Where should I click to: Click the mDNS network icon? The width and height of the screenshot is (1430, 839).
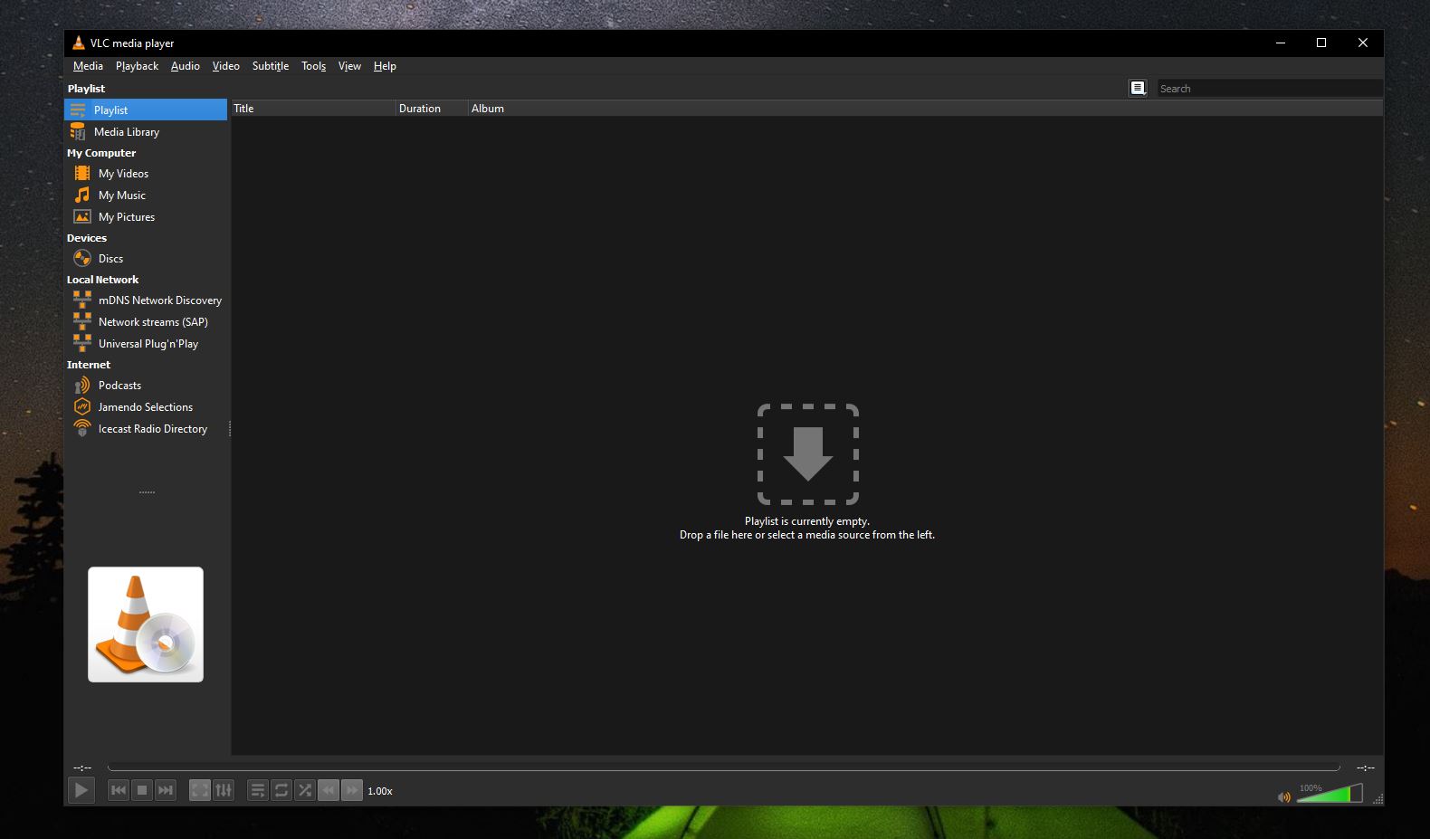pyautogui.click(x=82, y=300)
